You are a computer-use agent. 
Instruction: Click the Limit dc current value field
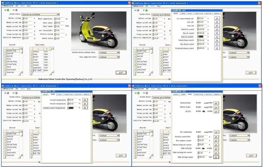[x=201, y=37]
